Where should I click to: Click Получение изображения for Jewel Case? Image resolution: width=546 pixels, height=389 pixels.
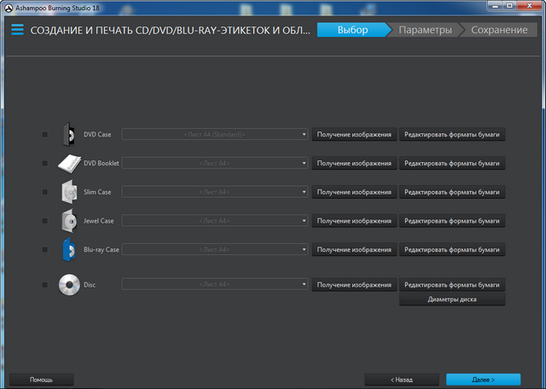[354, 221]
